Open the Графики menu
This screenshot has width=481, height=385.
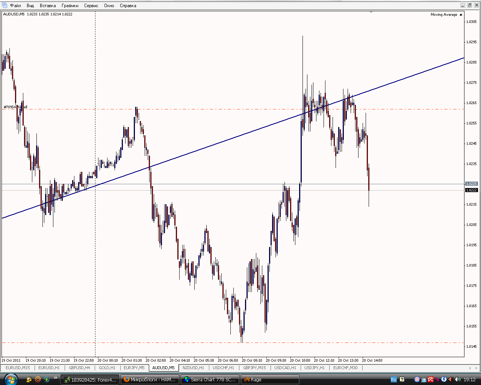click(70, 6)
